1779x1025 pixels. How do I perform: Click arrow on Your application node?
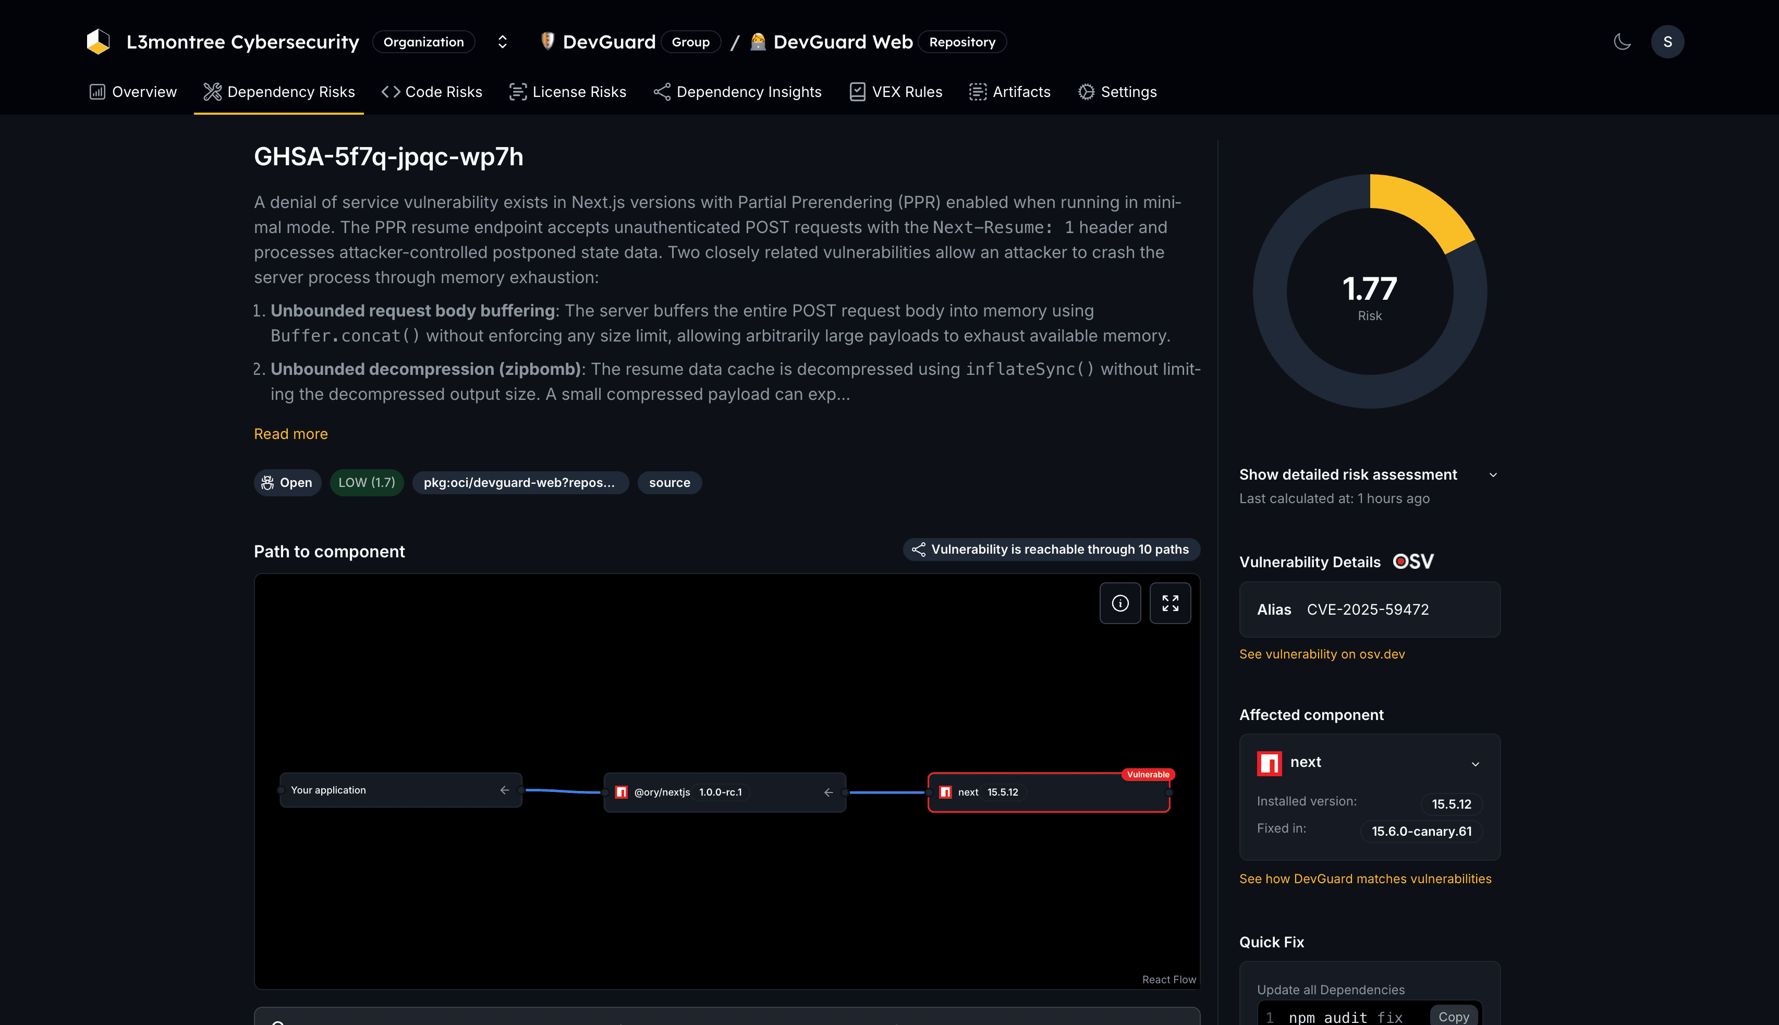click(x=504, y=790)
